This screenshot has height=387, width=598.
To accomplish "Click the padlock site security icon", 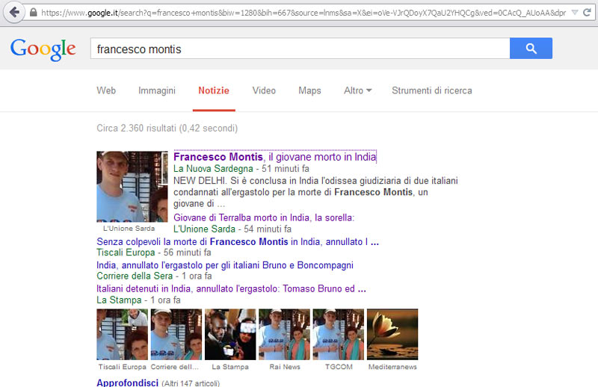I will 33,13.
